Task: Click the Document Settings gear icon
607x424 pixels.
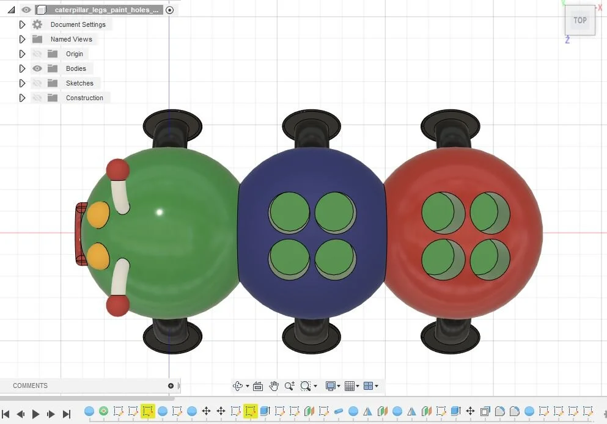Action: (x=37, y=24)
